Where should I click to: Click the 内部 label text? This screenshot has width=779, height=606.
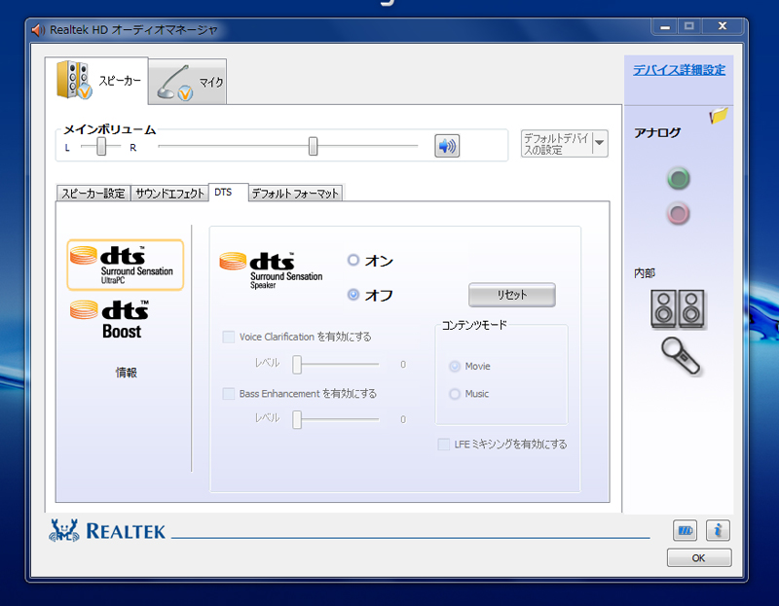click(645, 273)
